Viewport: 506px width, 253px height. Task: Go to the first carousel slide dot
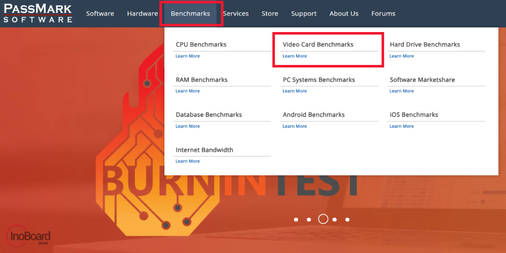pos(296,219)
